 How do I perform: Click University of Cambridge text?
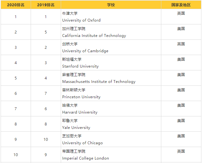(x=85, y=51)
